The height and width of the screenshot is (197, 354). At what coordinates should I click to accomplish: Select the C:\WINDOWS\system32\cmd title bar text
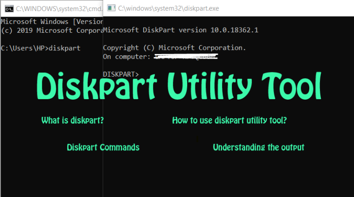click(x=59, y=9)
